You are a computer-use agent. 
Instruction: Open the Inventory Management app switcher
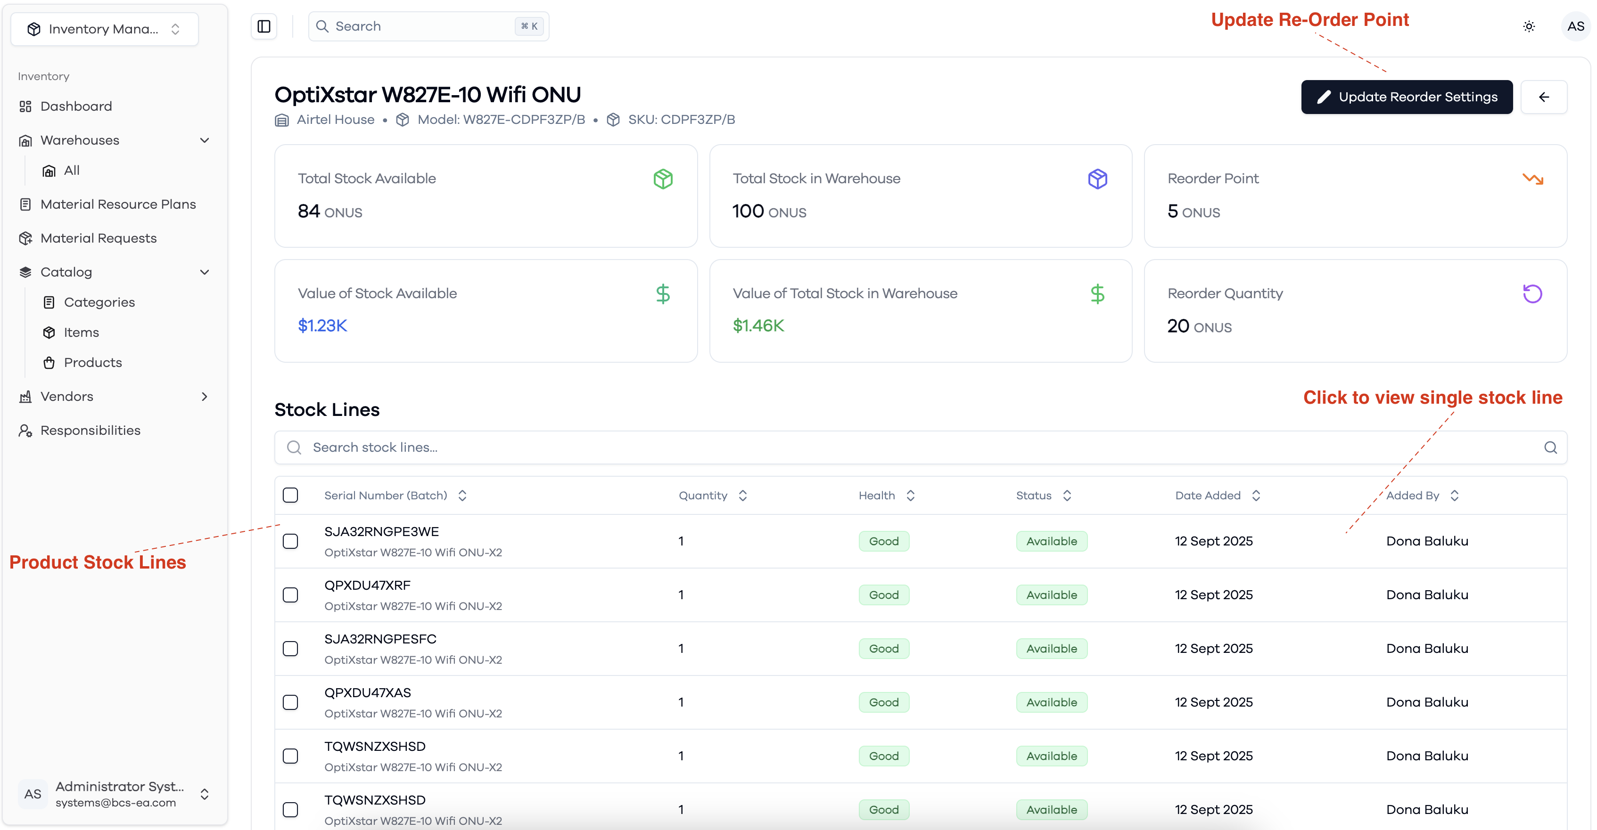point(105,29)
